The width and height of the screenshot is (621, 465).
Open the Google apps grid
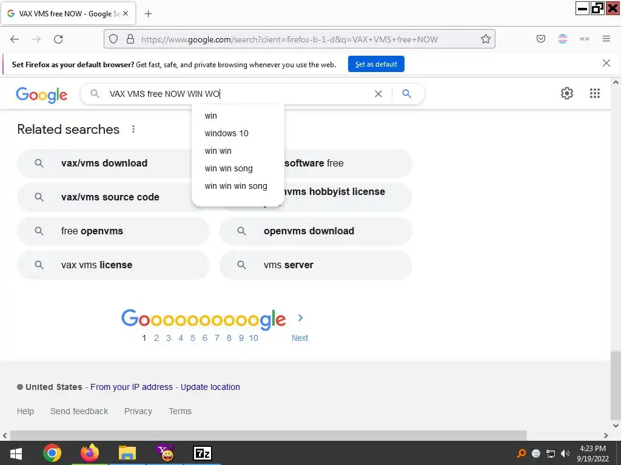(x=594, y=93)
